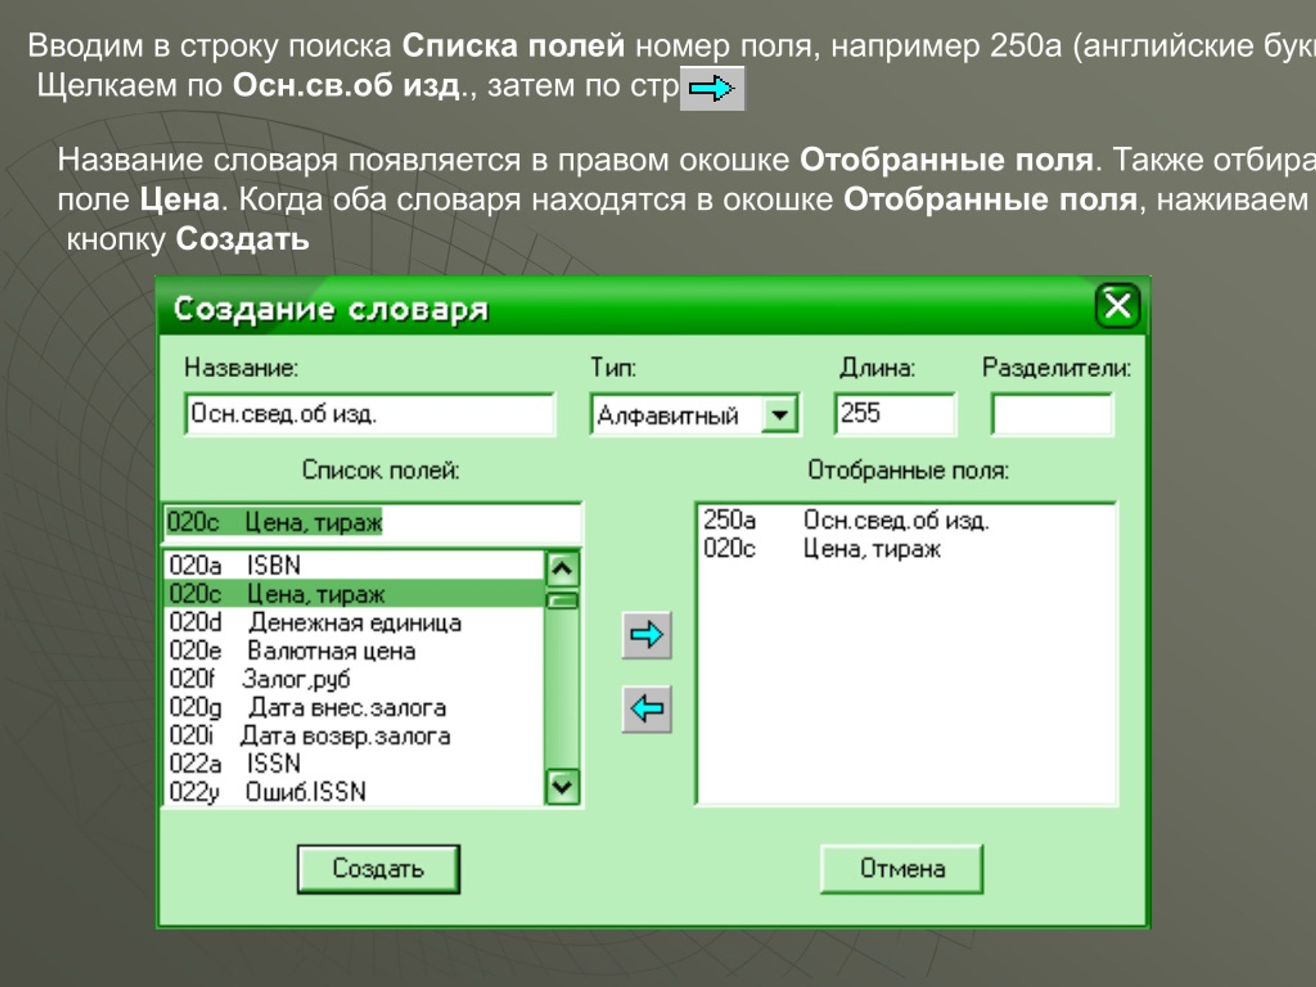Viewport: 1316px width, 987px height.
Task: Click the field list scroll up arrow
Action: pos(562,570)
